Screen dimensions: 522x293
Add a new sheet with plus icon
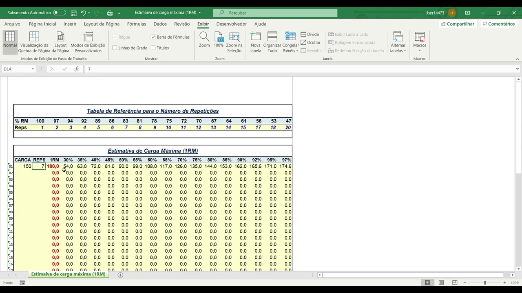(x=120, y=275)
